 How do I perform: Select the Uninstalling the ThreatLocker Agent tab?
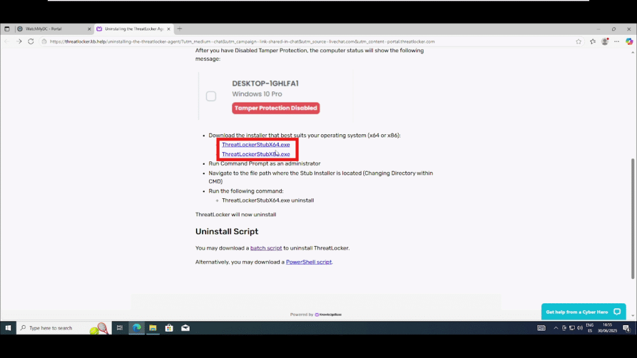click(x=134, y=29)
